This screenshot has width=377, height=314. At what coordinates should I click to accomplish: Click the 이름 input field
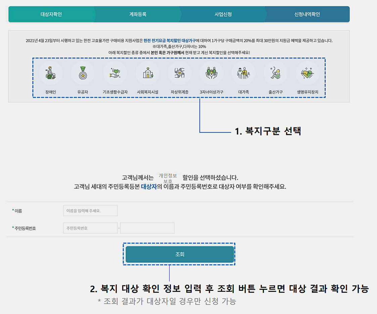[x=90, y=210]
